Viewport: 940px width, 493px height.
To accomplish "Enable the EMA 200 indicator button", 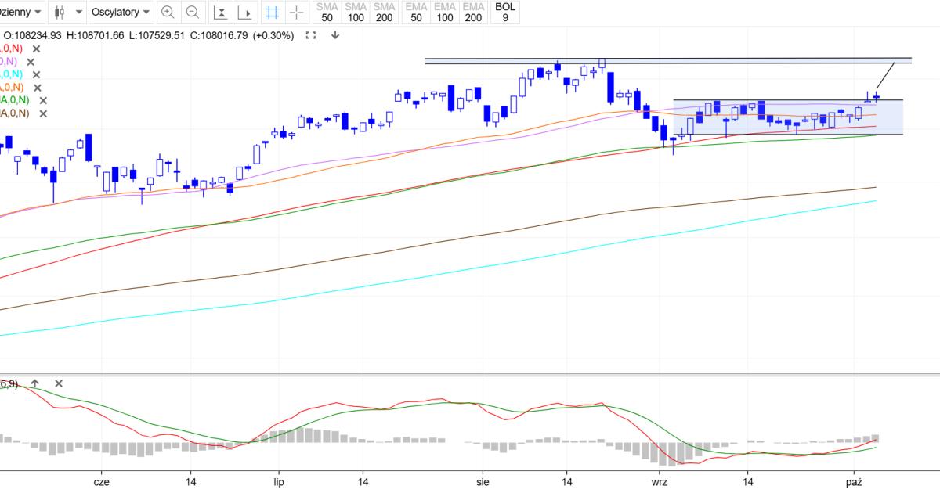I will 472,12.
